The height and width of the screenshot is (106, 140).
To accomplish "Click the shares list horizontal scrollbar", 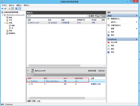I will click(57, 98).
